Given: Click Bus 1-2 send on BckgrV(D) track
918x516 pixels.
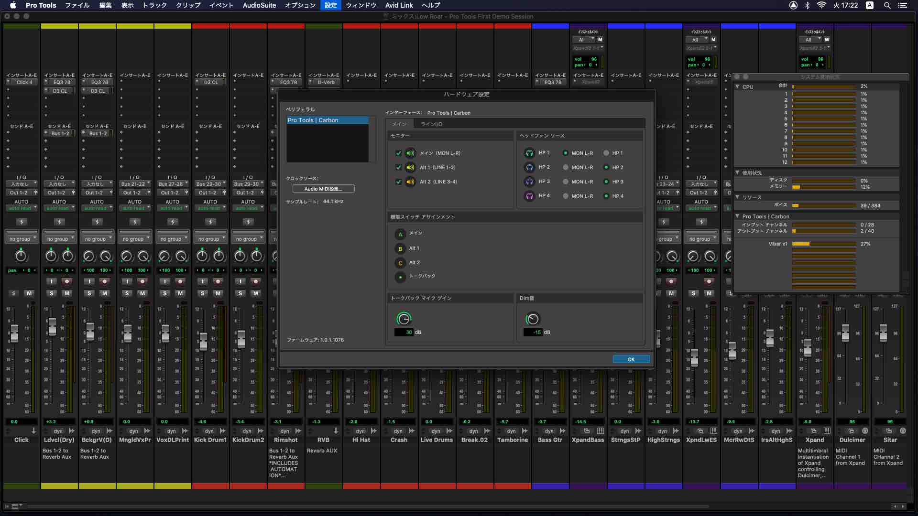Looking at the screenshot, I should (98, 133).
